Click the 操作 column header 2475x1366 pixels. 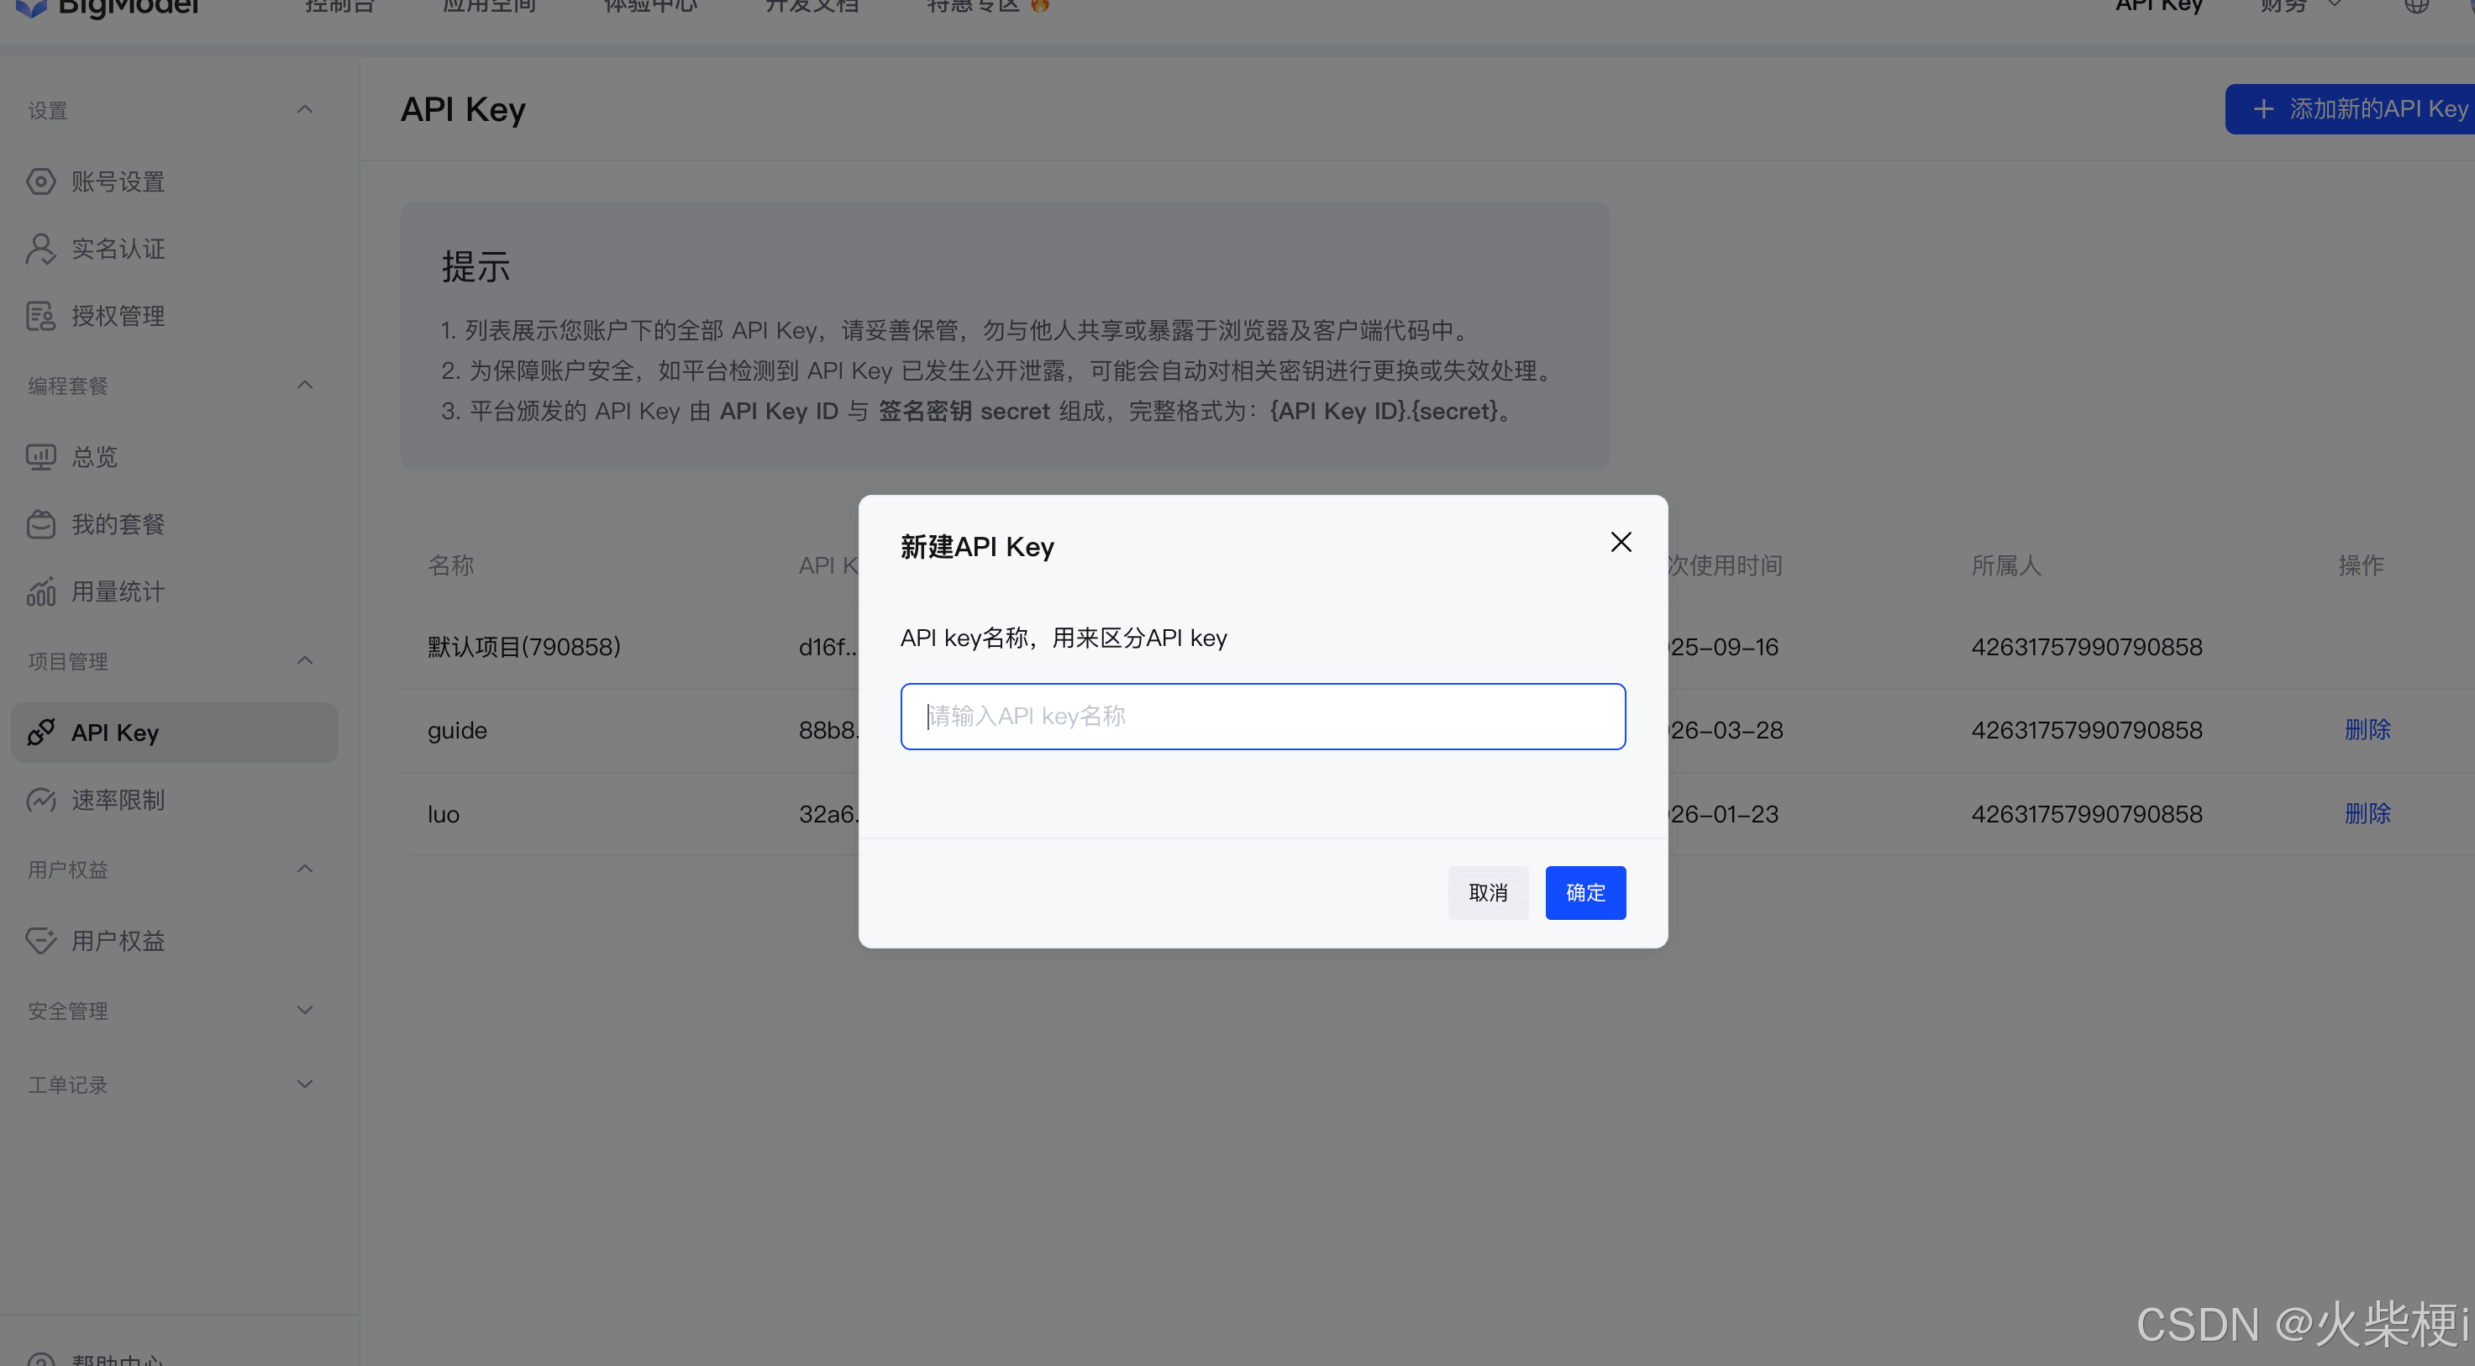coord(2361,565)
